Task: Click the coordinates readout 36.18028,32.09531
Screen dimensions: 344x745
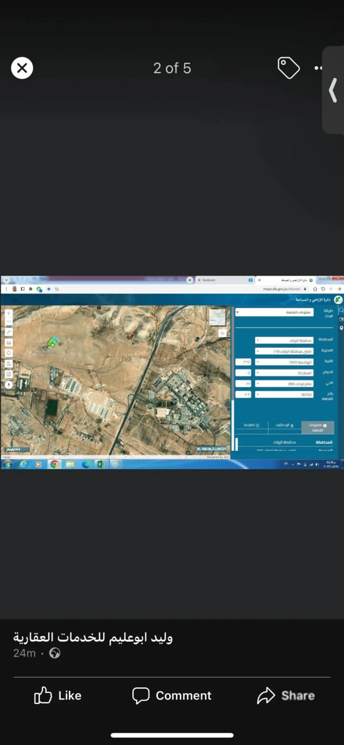Action: [x=211, y=449]
